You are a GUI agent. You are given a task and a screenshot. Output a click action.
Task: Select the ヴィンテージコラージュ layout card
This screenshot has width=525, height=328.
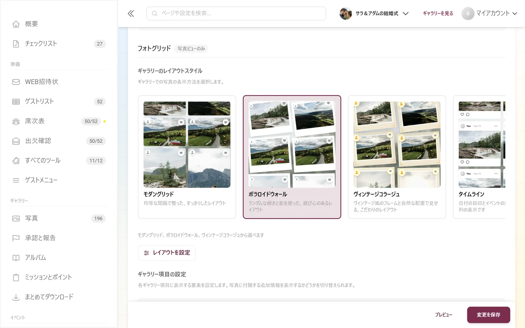[397, 157]
